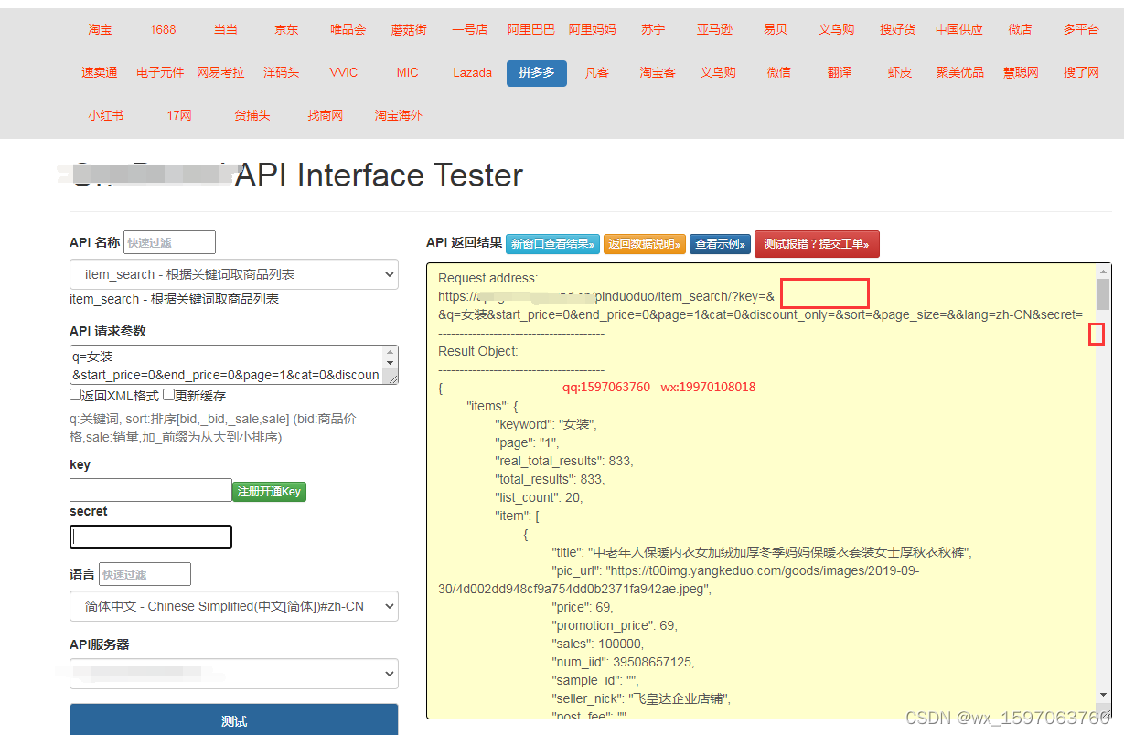Open the 凡客 tab
Screen dimensions: 1124x735
(597, 72)
